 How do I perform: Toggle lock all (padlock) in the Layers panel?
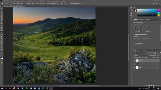146,58
